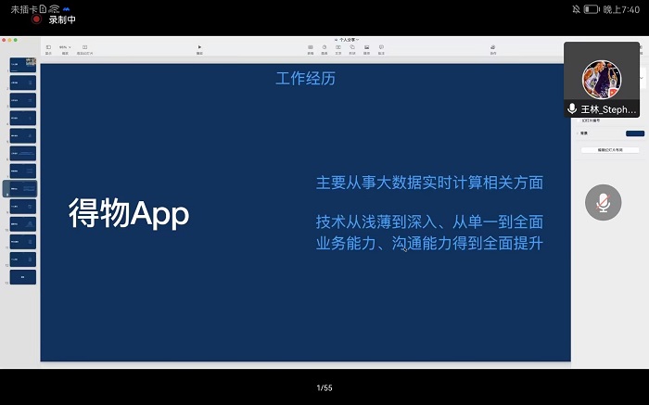Click the background color swatch

pos(634,133)
